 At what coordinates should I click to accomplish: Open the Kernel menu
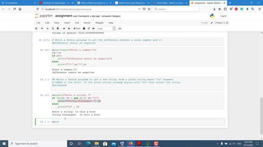click(x=87, y=23)
